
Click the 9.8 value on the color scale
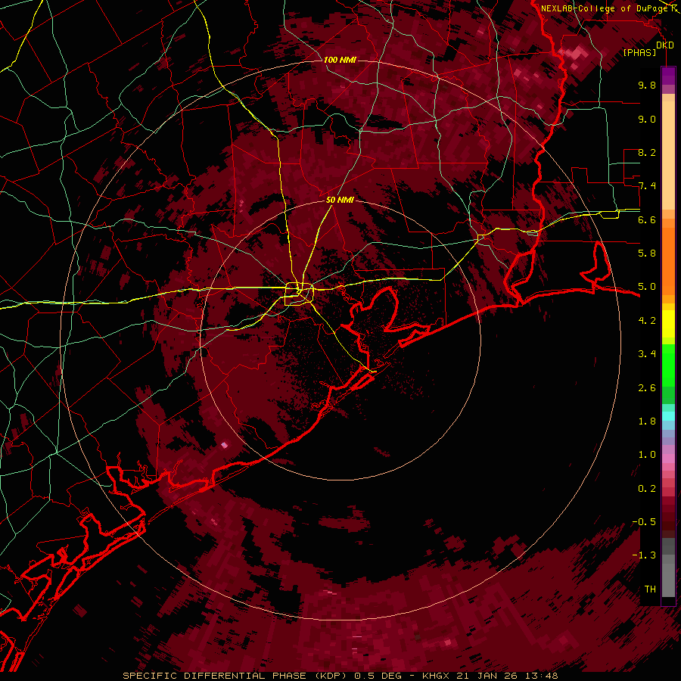click(x=647, y=85)
